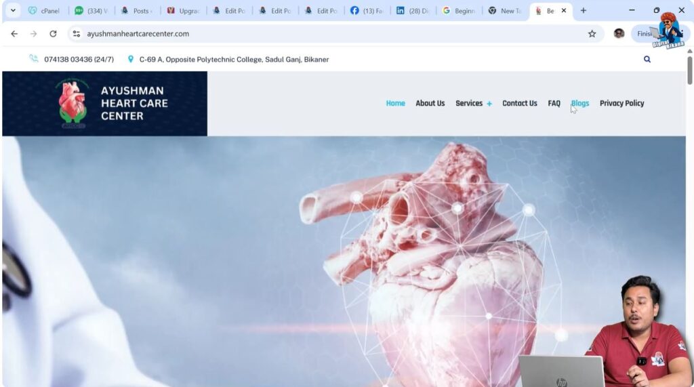
Task: Click the Ayushman Heart Care Center logo
Action: point(104,104)
